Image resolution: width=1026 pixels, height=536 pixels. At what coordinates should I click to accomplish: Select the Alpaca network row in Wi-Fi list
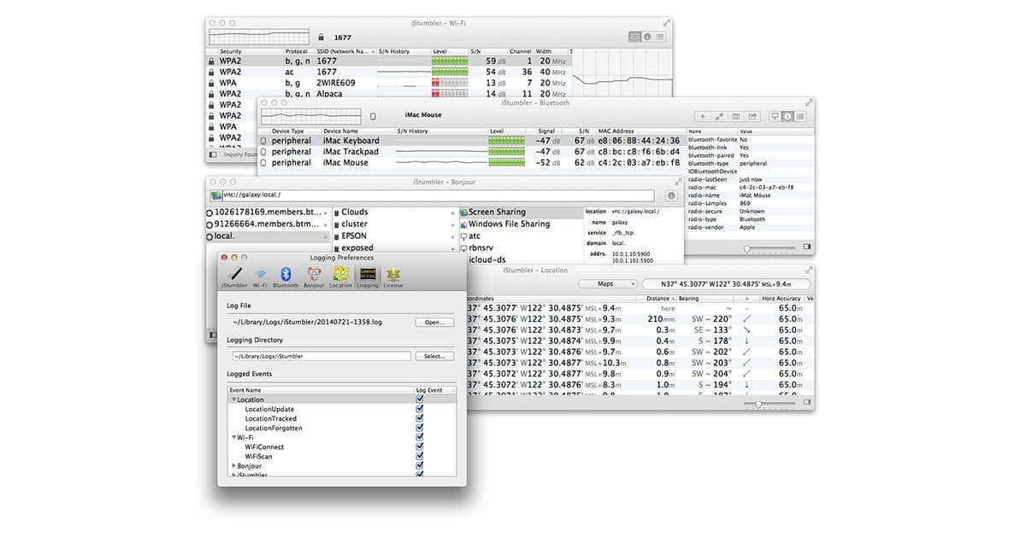click(389, 95)
